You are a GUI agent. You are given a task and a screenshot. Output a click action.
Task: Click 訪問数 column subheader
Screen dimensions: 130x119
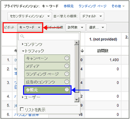coord(103,51)
